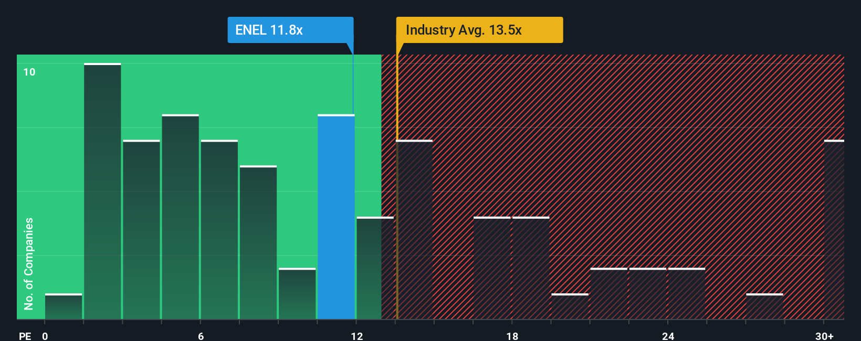Click the '18' x-axis tick label
861x341 pixels.
pos(512,336)
